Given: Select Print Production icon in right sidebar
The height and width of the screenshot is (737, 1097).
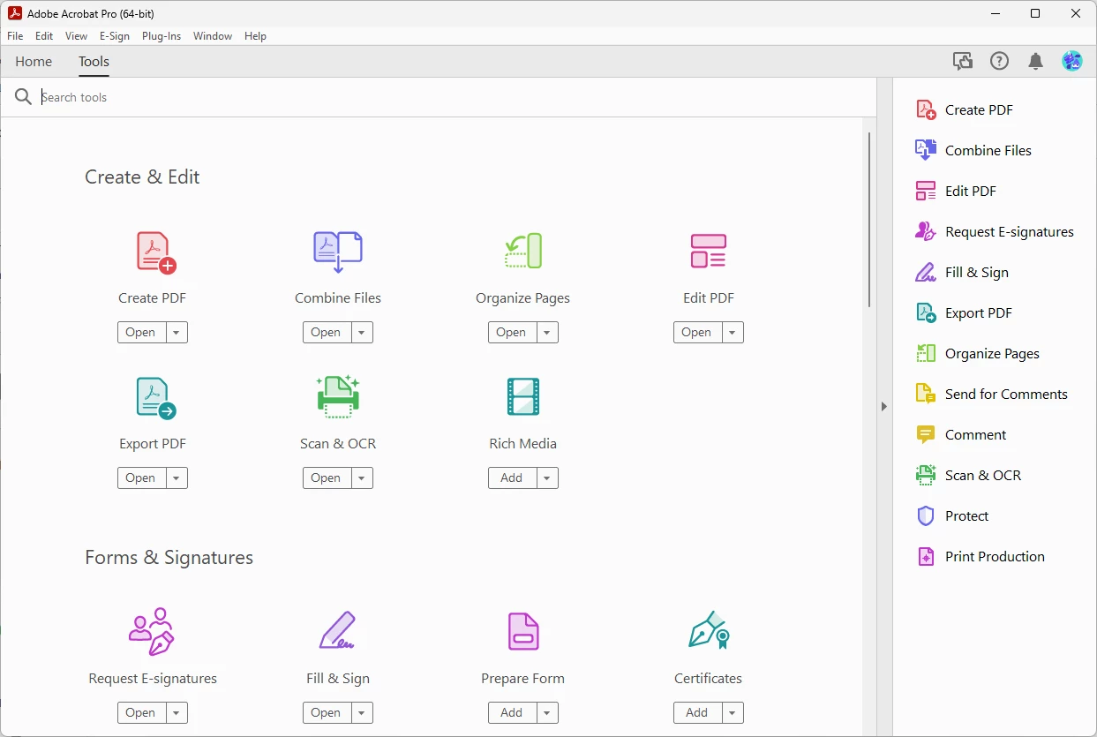Looking at the screenshot, I should point(926,557).
